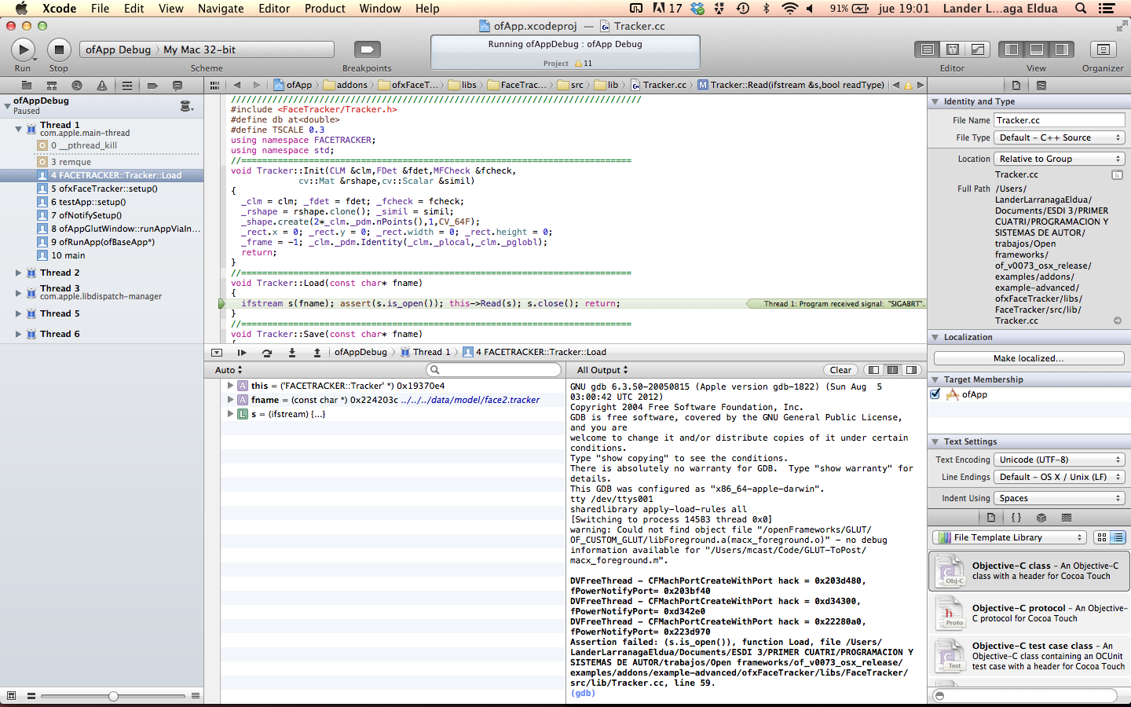The width and height of the screenshot is (1131, 707).
Task: Show the Symbol navigator
Action: tap(52, 85)
